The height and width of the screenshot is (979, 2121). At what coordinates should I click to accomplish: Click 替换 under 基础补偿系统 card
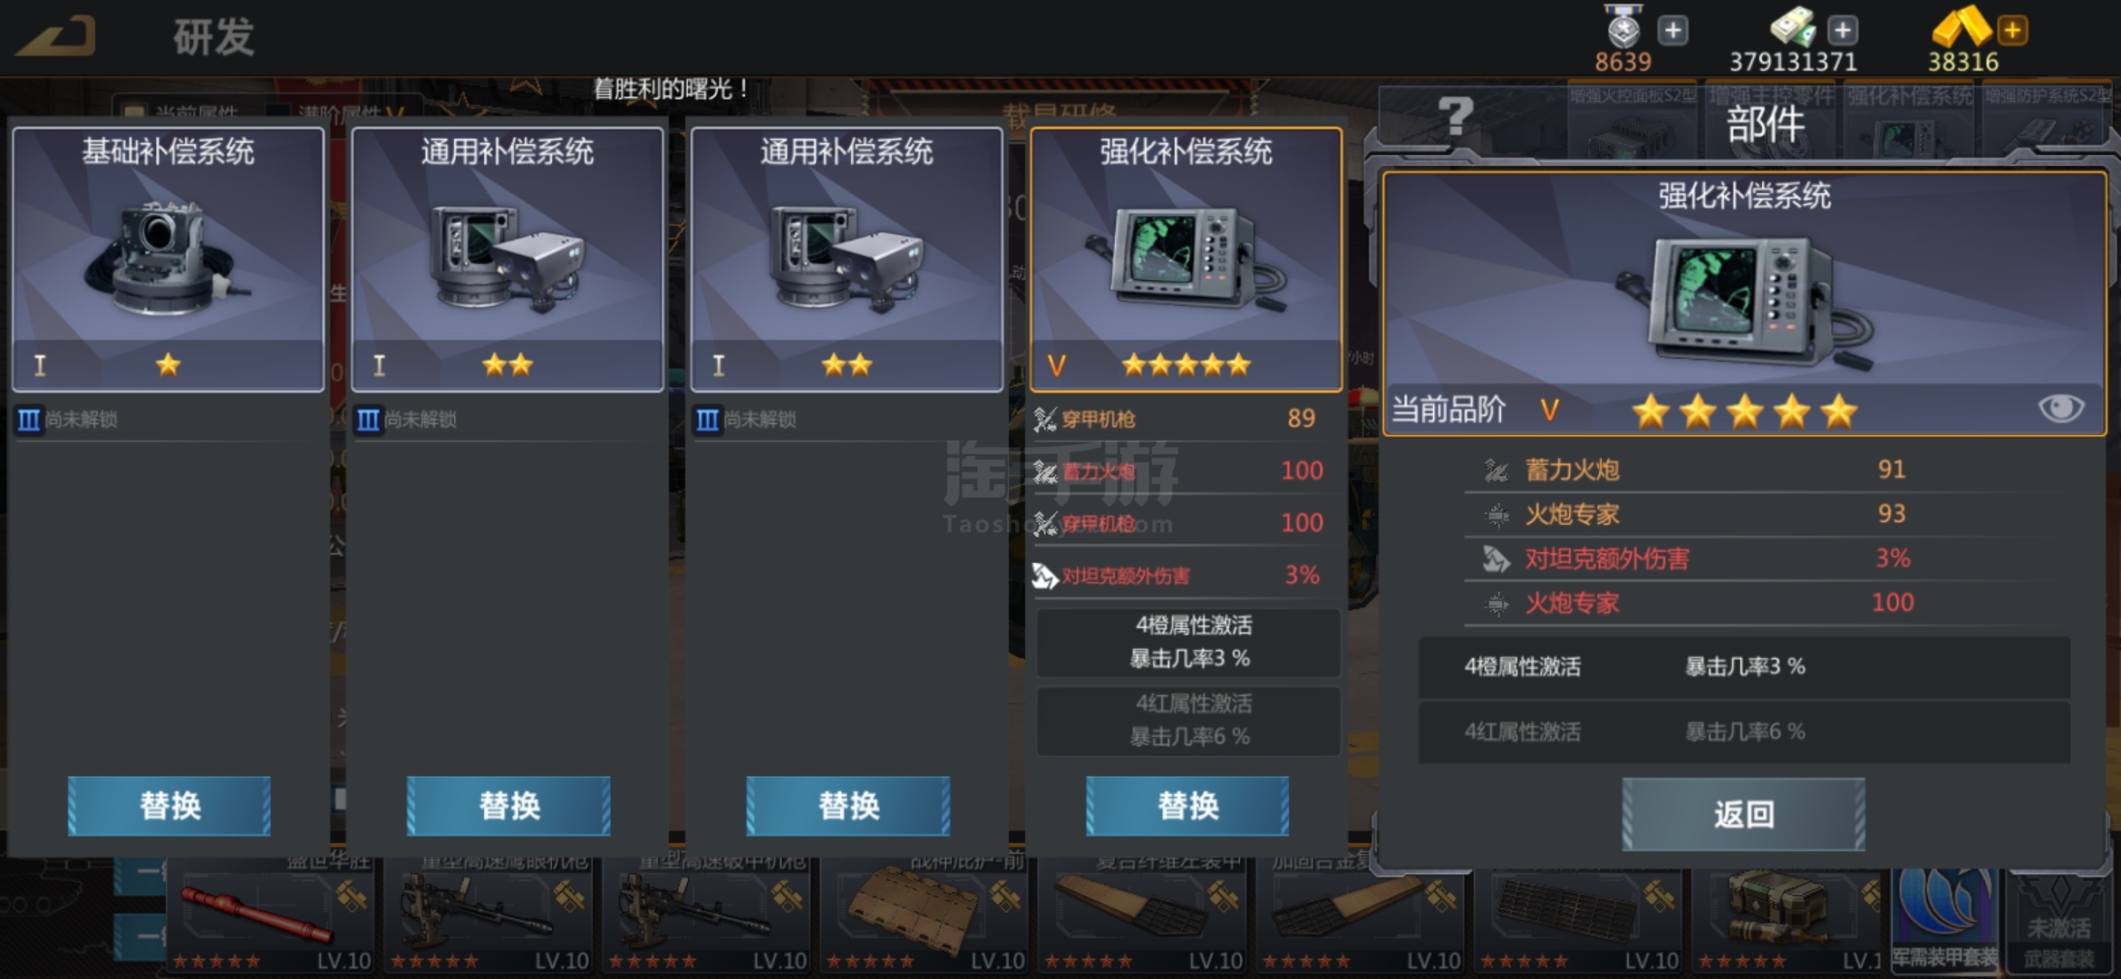click(x=169, y=805)
